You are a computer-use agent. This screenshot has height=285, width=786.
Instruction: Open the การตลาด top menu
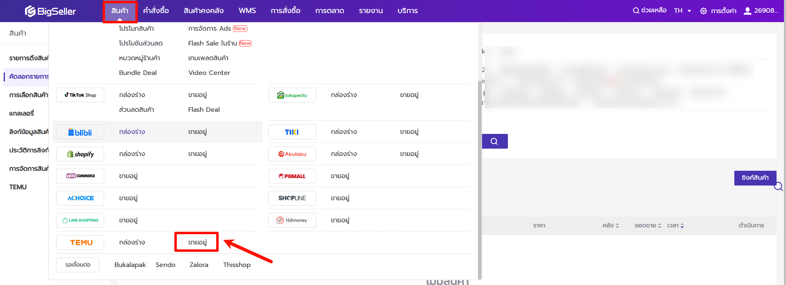pos(330,11)
